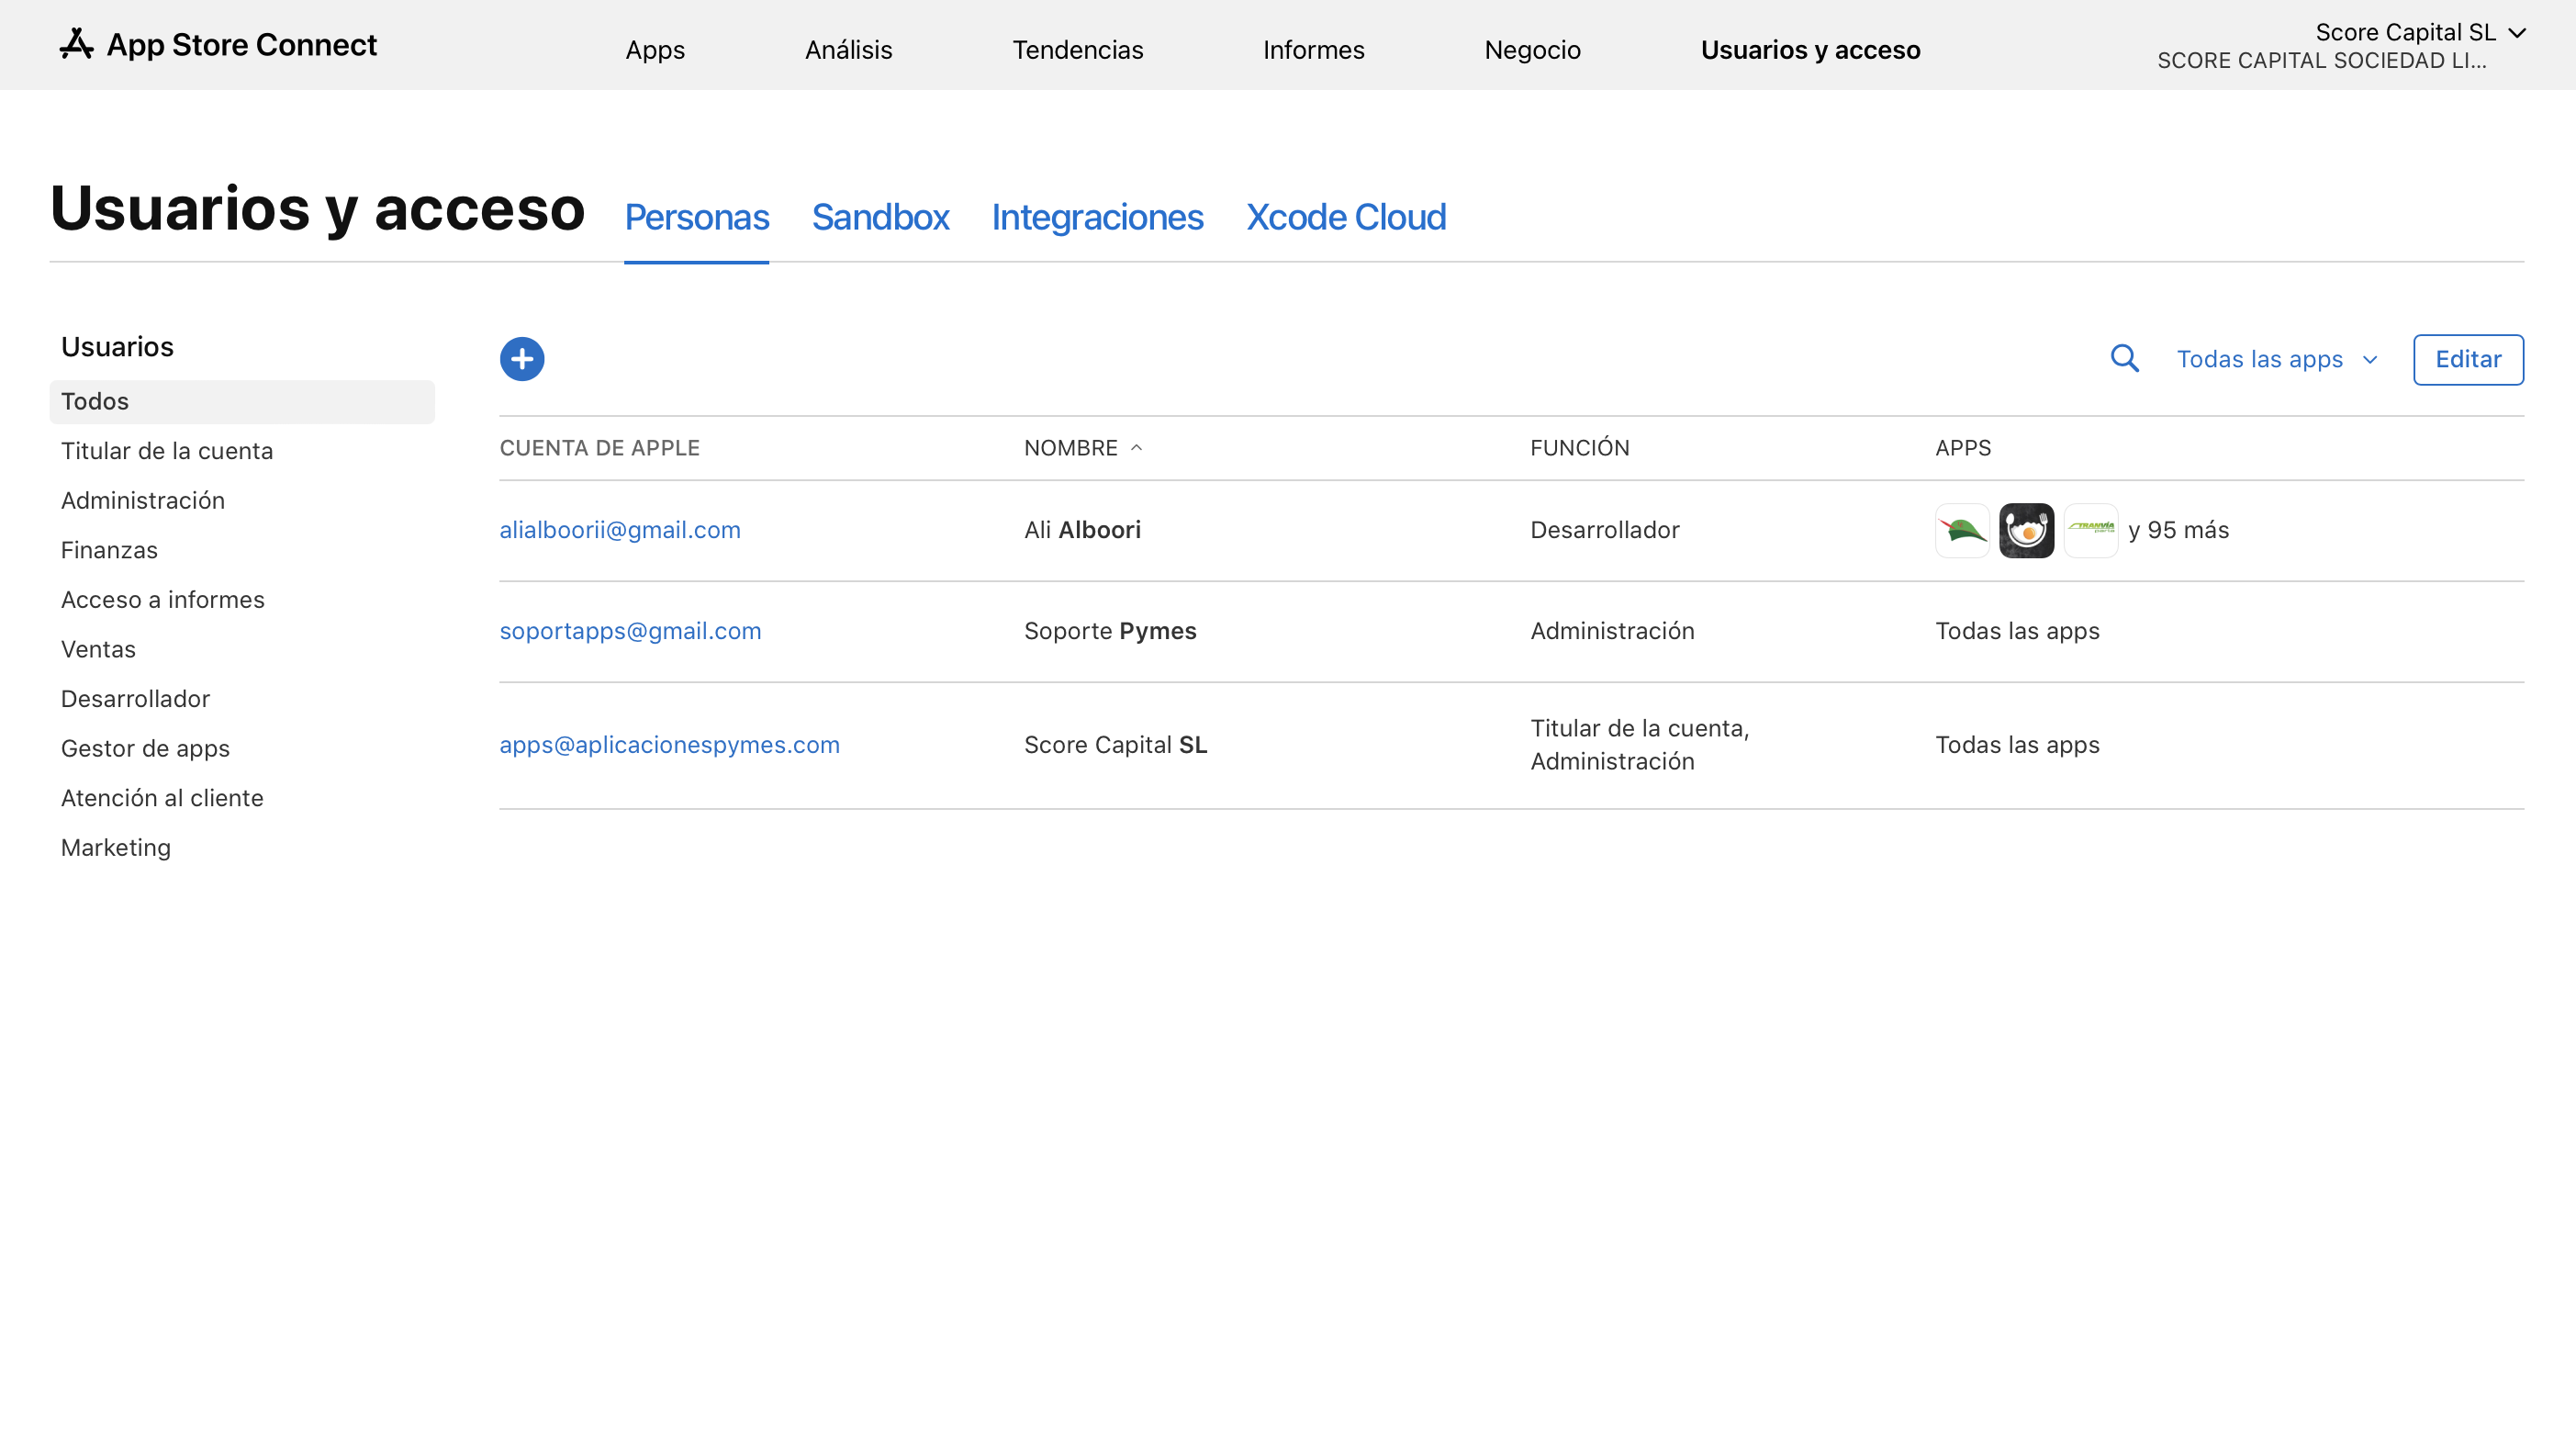Click the 'y 95 más' apps text
This screenshot has height=1438, width=2576.
point(2178,530)
